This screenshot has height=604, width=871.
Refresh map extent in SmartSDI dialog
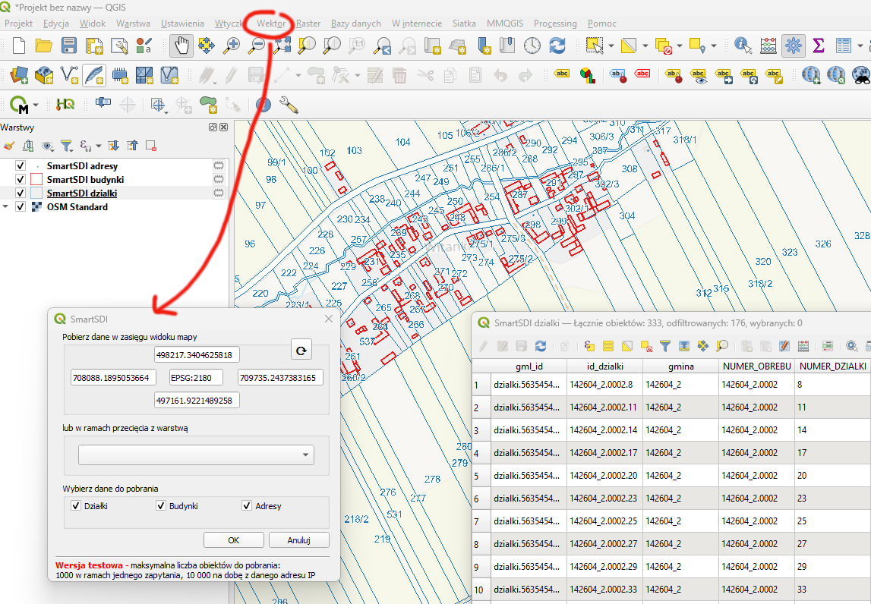[301, 350]
